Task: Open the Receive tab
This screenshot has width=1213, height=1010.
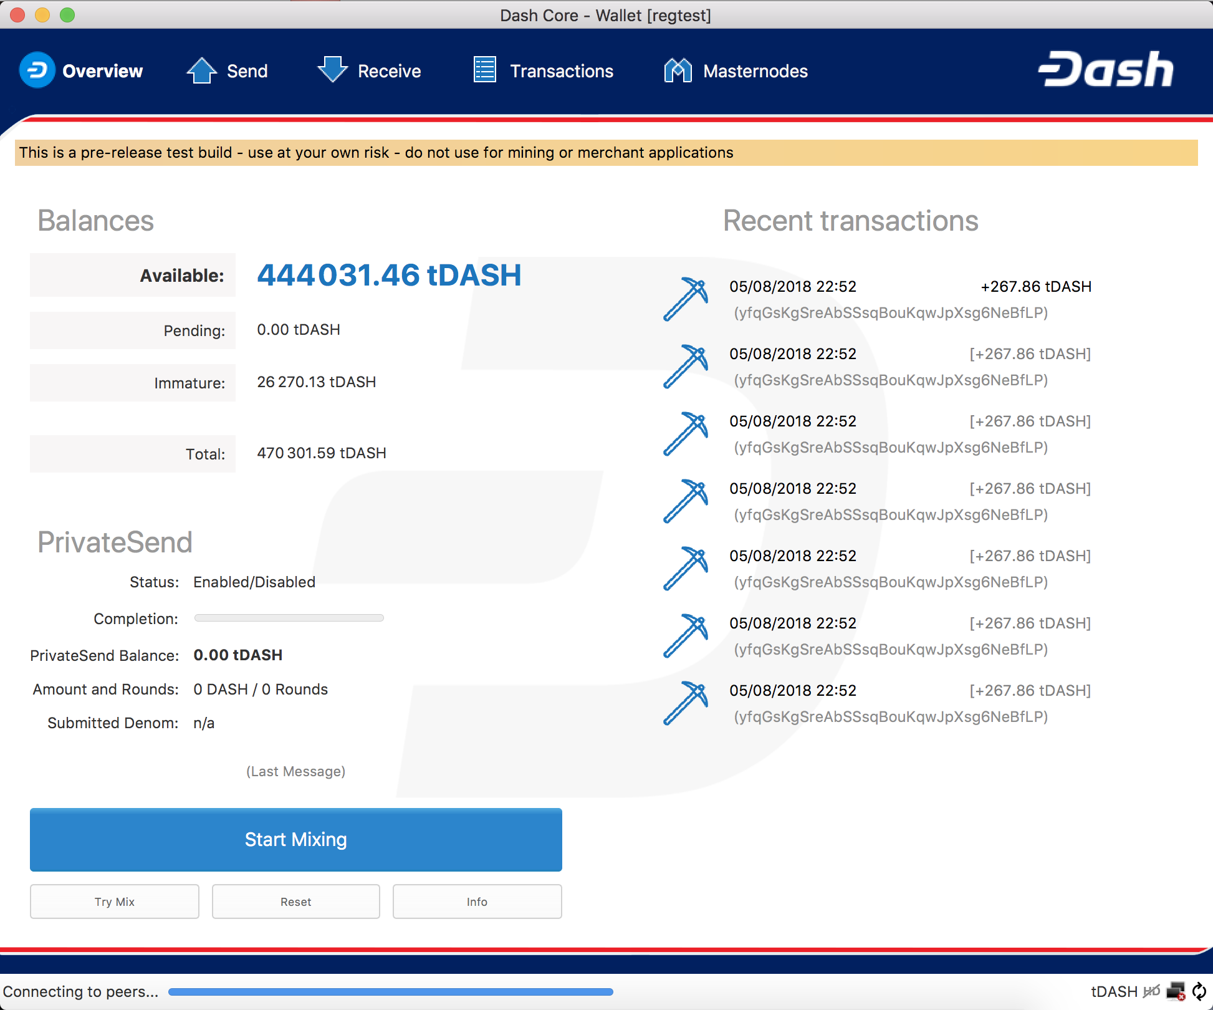Action: point(369,70)
